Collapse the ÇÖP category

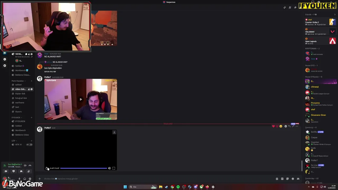tap(14, 141)
